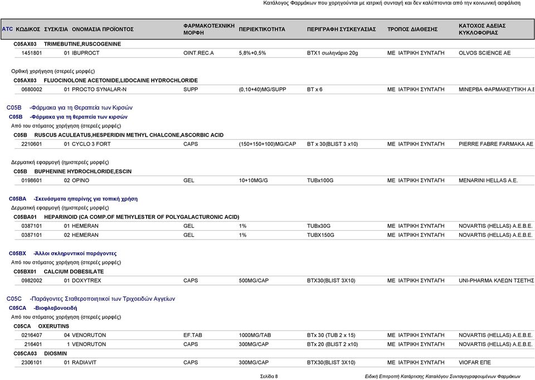Click HEPARINOID substance heading
The image size is (535, 380).
tap(142, 217)
